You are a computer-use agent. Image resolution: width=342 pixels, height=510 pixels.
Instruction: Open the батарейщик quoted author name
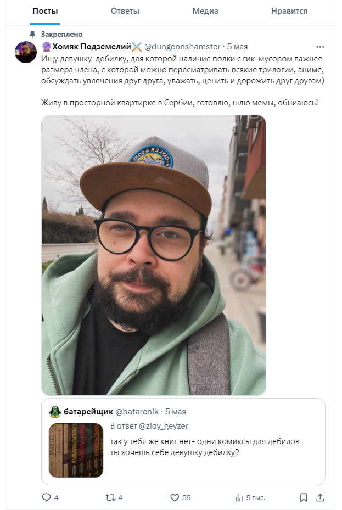click(x=88, y=412)
